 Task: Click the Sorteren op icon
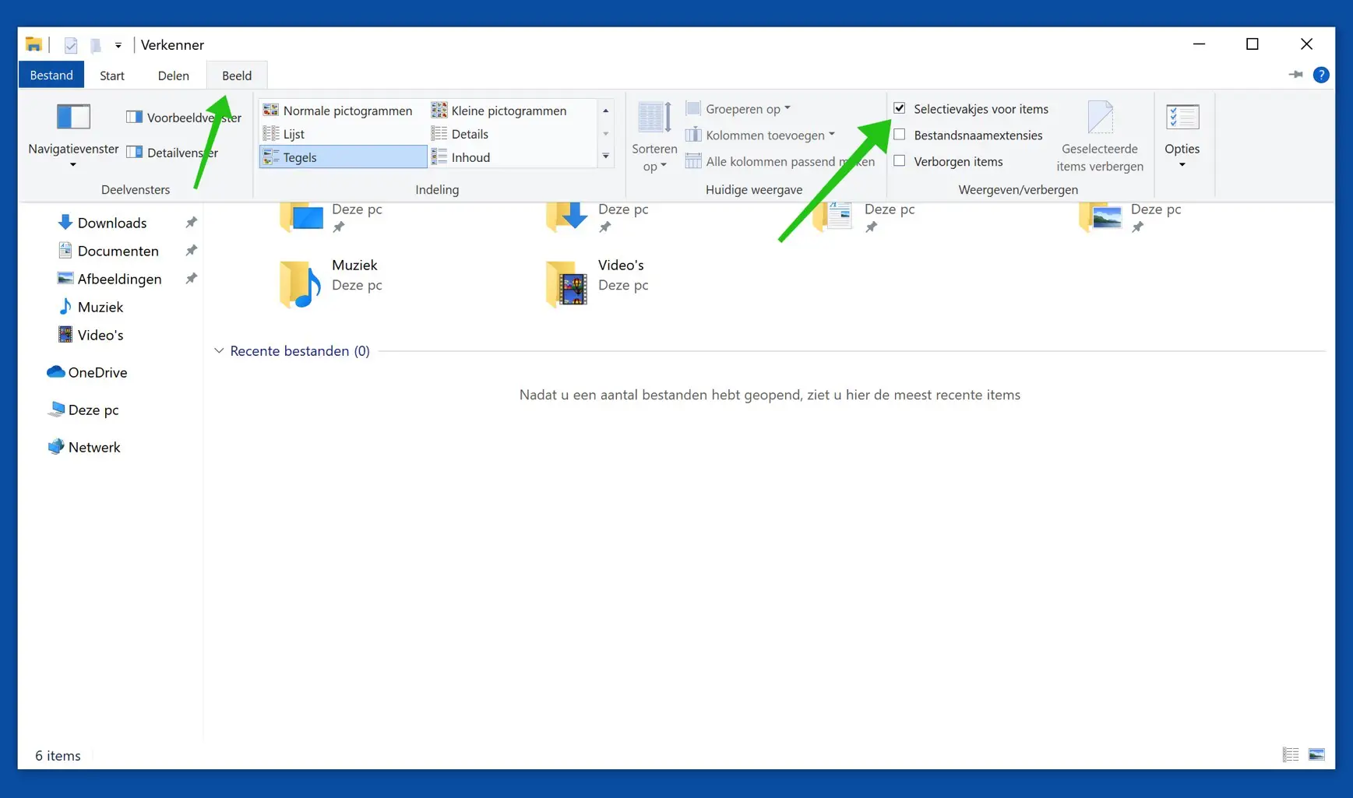(x=654, y=118)
